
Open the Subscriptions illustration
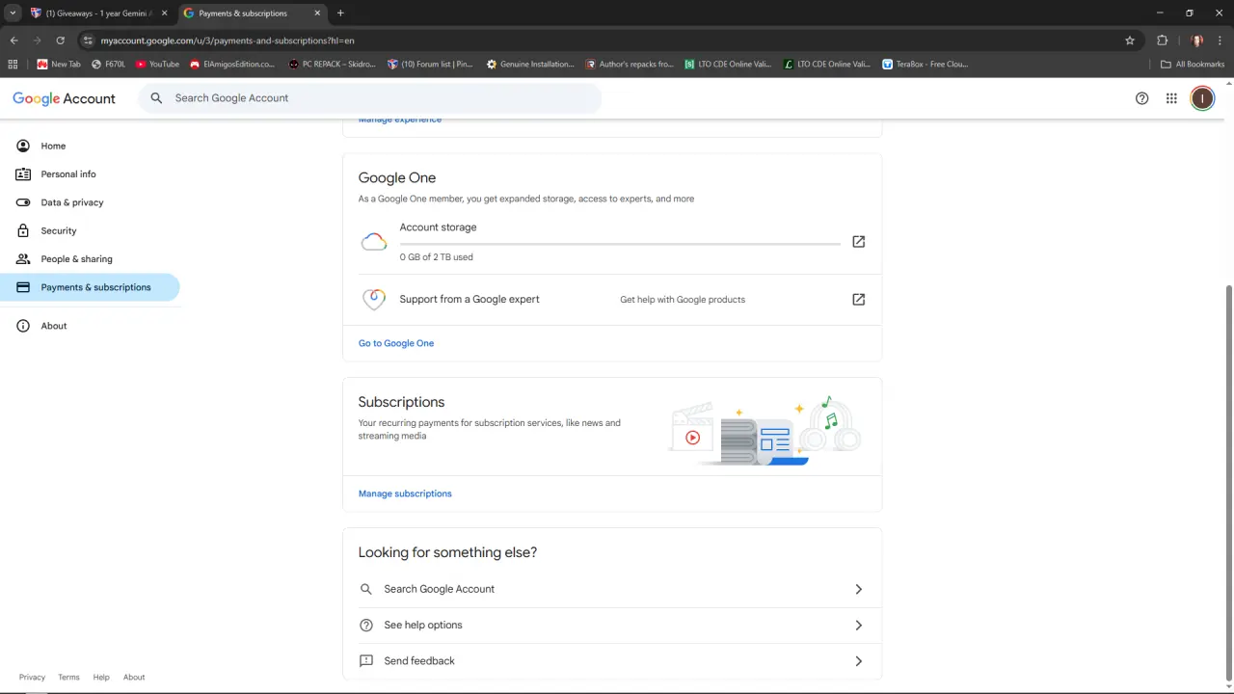[765, 430]
